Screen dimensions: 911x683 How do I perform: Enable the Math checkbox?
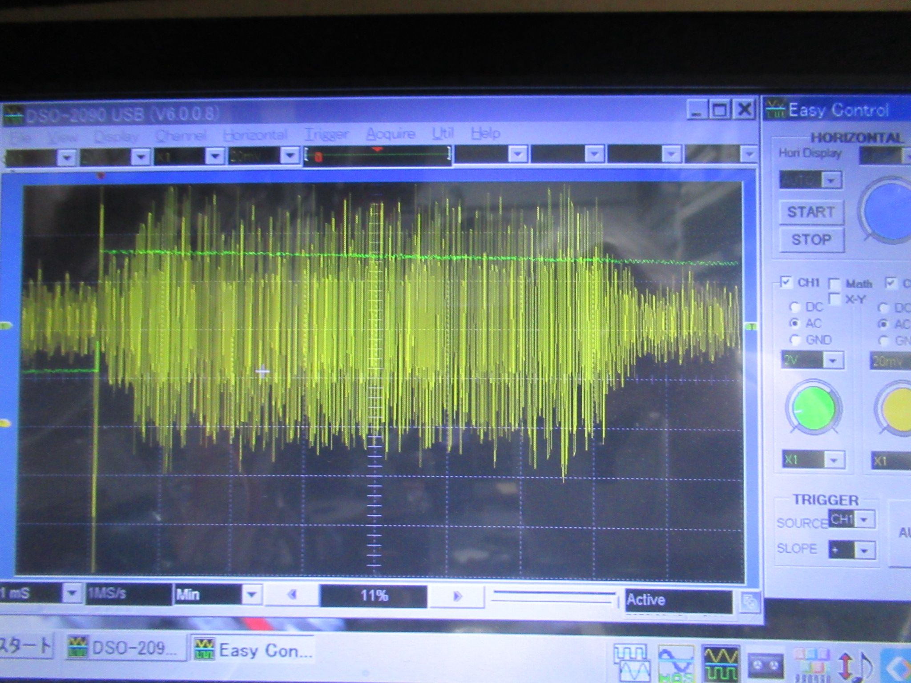[x=835, y=283]
